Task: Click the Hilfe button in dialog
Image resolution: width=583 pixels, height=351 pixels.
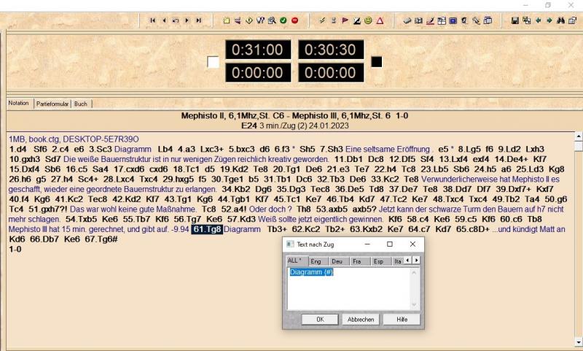Action: pyautogui.click(x=402, y=319)
